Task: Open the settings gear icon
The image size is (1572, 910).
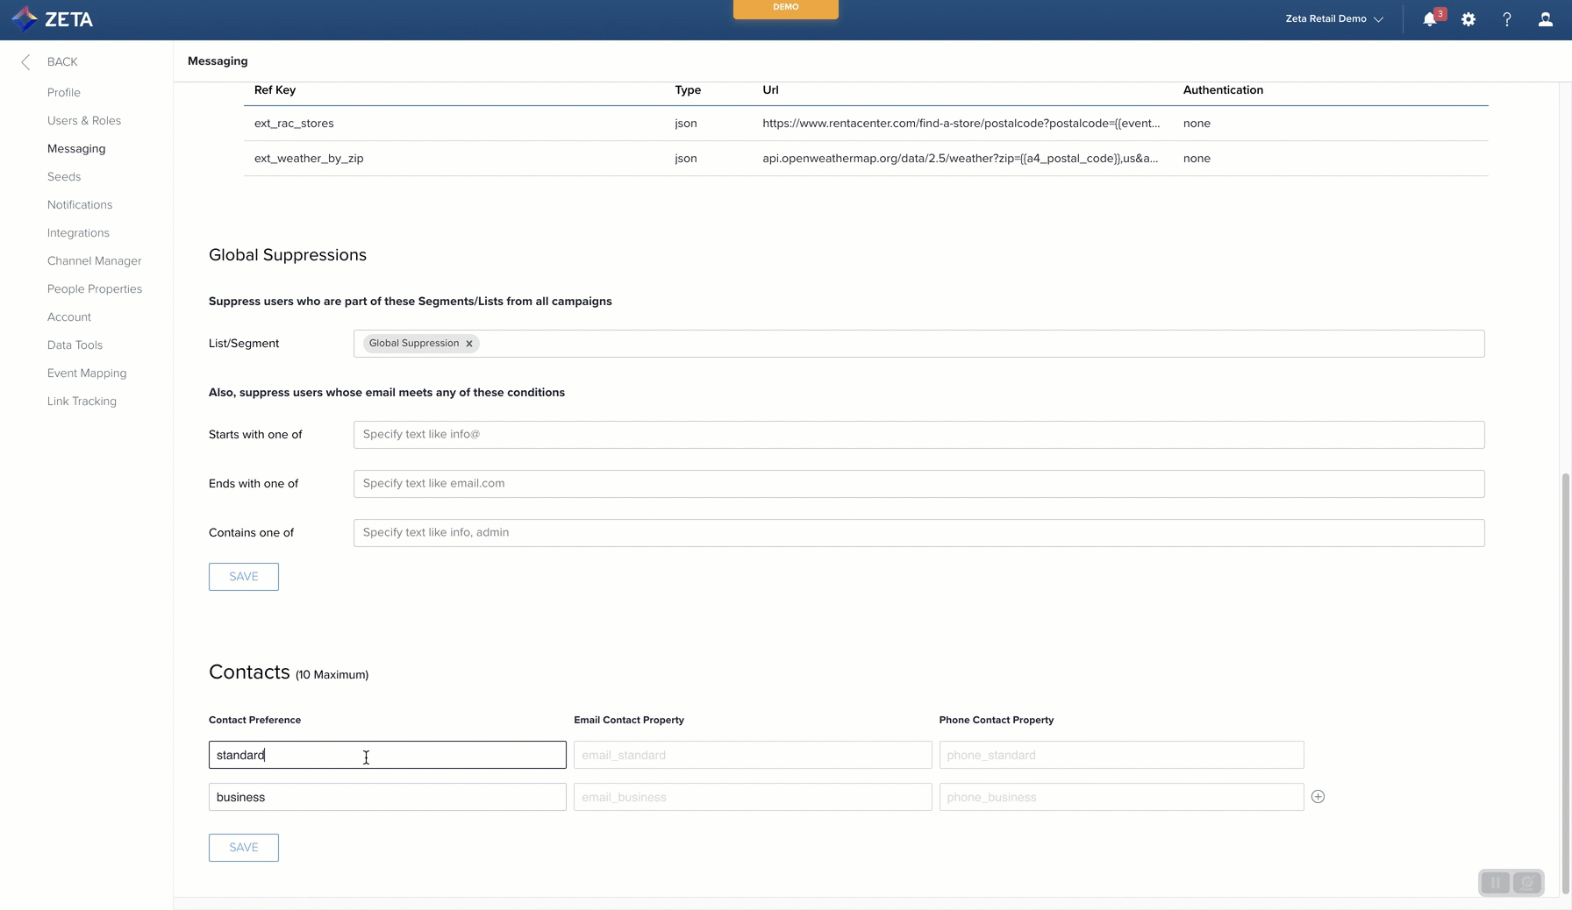Action: point(1468,19)
